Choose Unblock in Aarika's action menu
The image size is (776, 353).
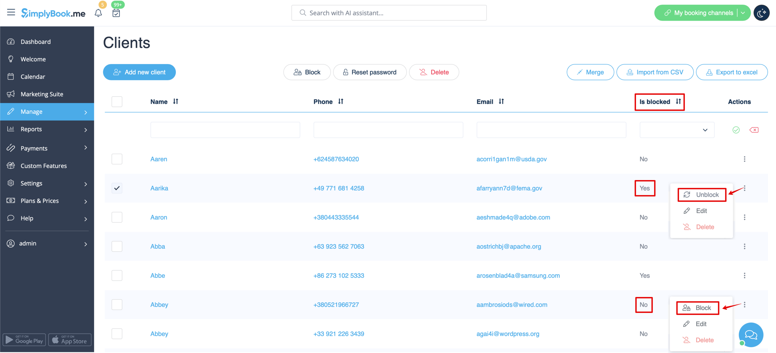click(701, 195)
